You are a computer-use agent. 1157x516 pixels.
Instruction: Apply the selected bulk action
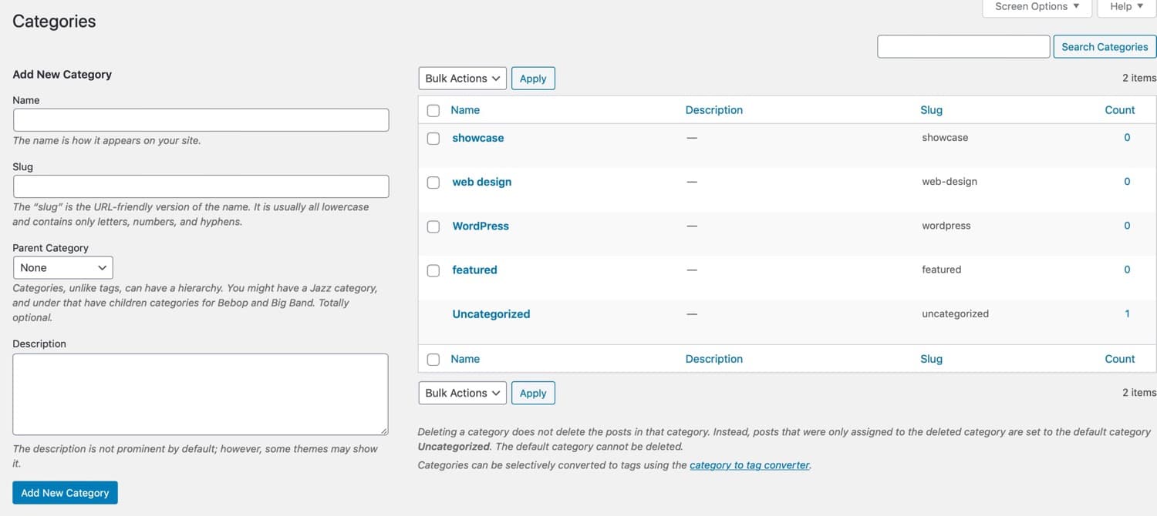point(533,78)
